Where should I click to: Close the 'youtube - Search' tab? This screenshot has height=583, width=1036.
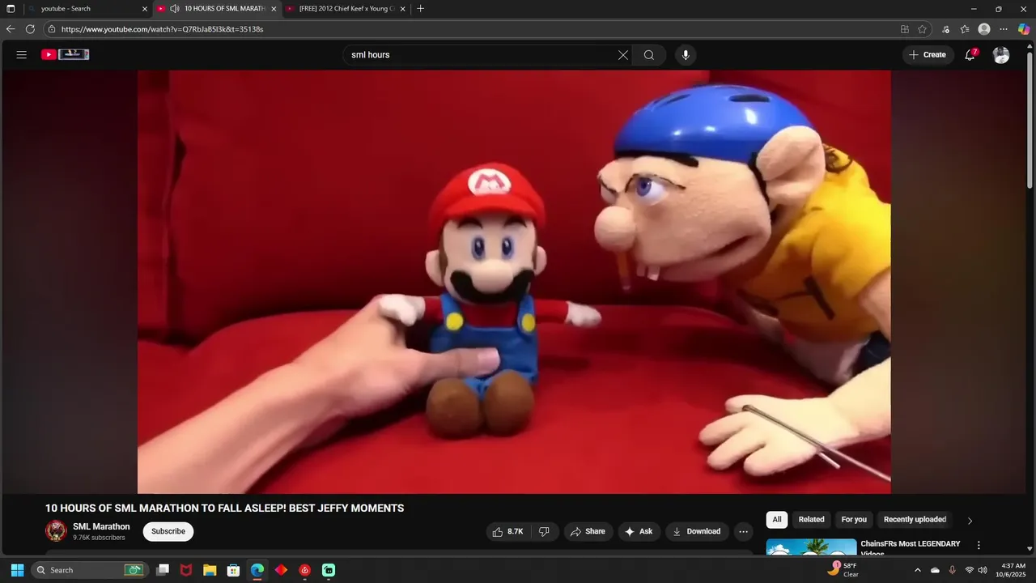pos(145,9)
